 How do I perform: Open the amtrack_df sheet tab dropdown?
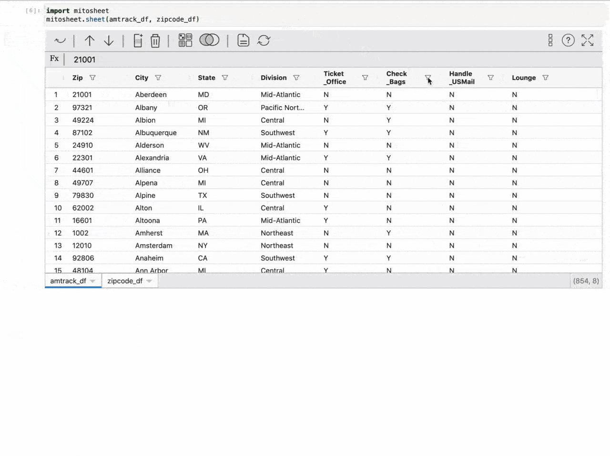point(93,281)
